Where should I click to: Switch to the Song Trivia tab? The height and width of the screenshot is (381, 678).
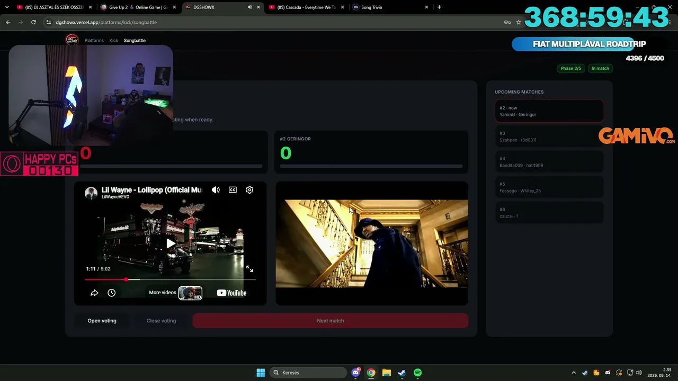pos(390,7)
